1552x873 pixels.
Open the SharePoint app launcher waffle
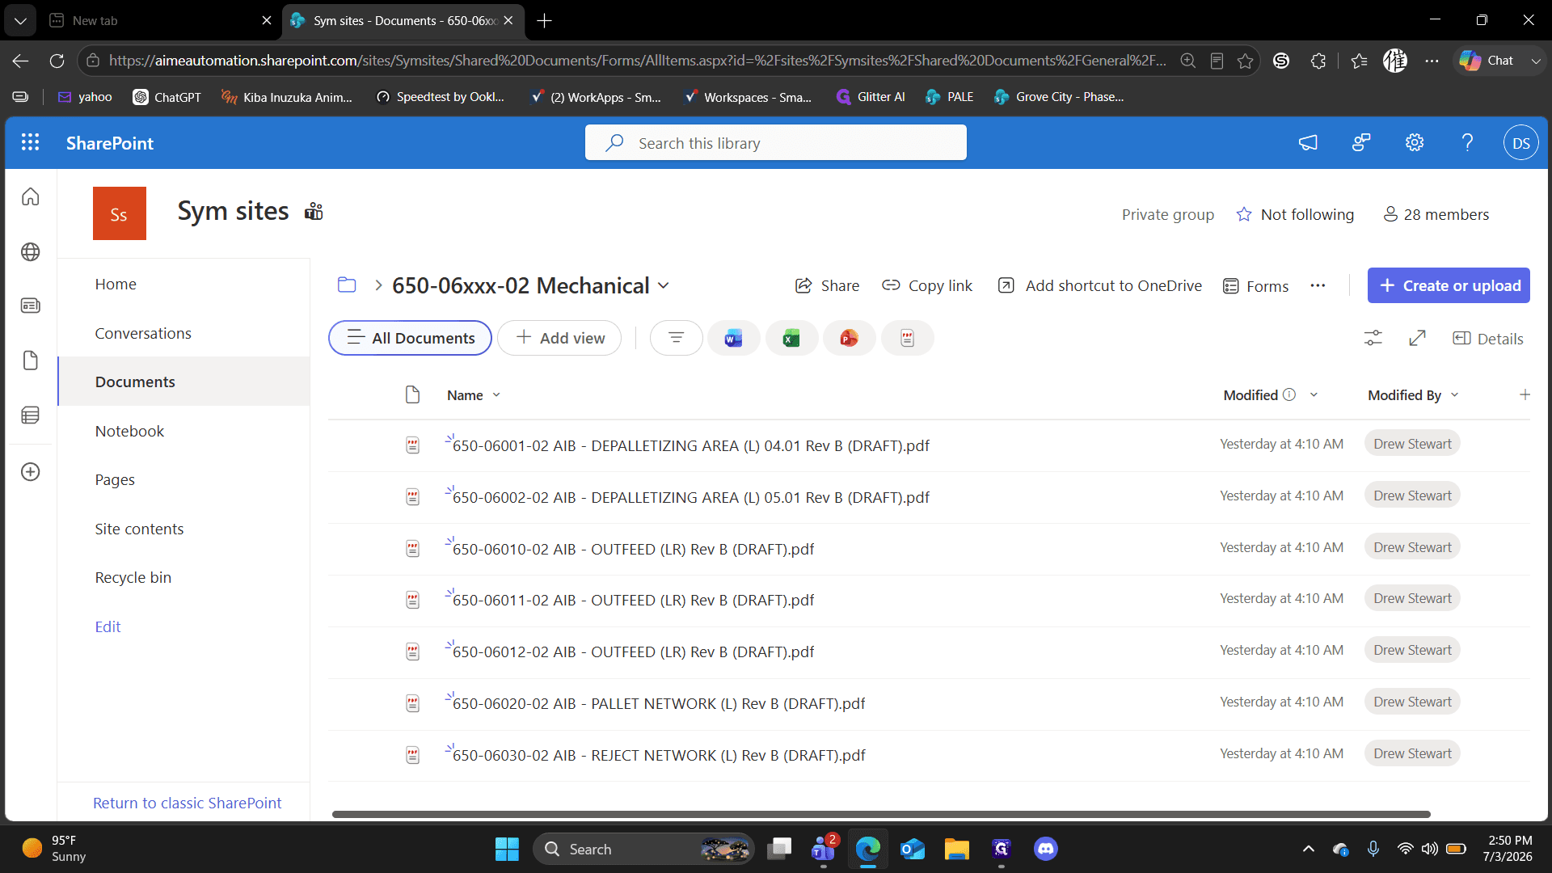point(30,143)
